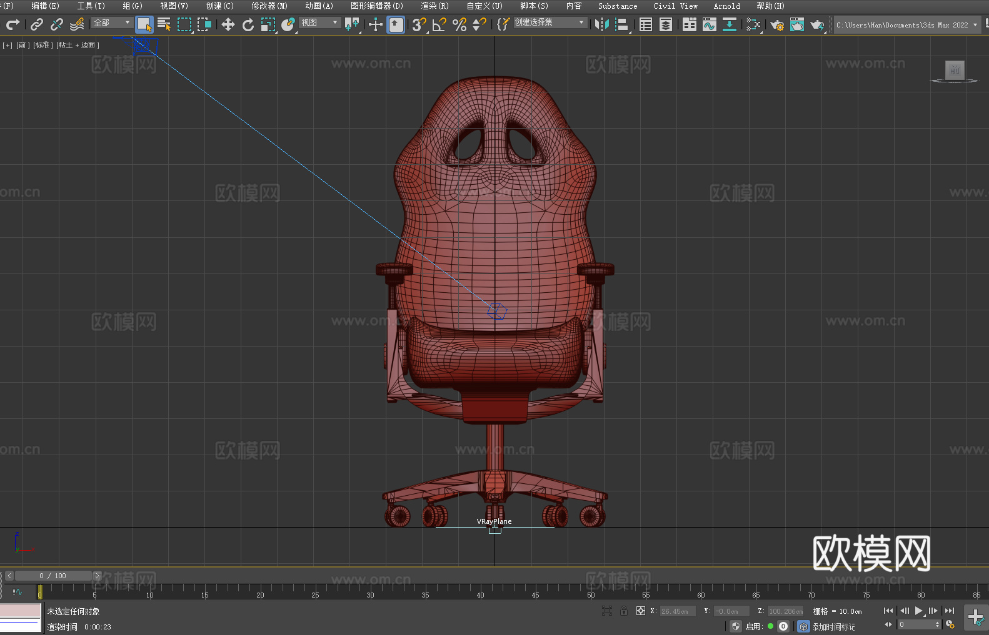Click the Z coordinate field
The image size is (989, 635).
point(785,611)
